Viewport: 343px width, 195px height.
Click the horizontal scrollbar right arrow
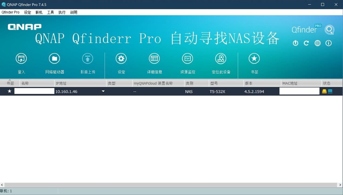click(x=340, y=185)
